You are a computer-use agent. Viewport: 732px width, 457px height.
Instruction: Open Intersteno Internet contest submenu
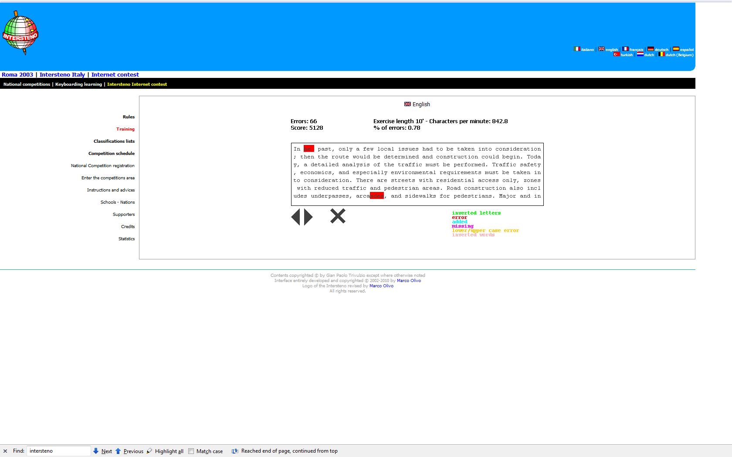coord(137,84)
